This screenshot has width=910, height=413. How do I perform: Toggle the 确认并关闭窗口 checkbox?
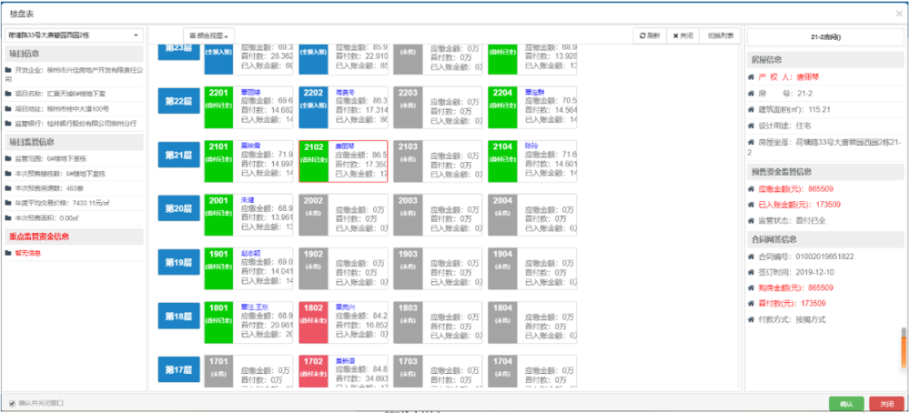[12, 403]
